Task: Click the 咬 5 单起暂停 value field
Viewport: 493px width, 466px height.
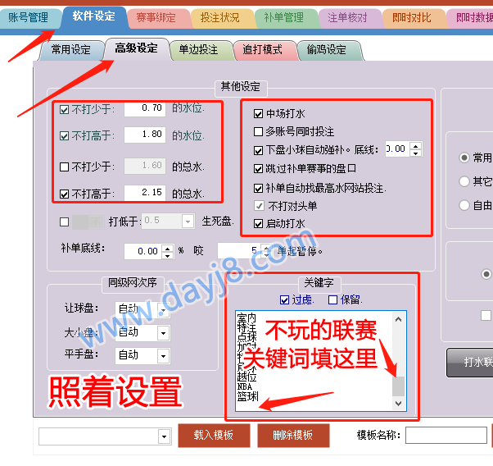Action: pyautogui.click(x=239, y=251)
